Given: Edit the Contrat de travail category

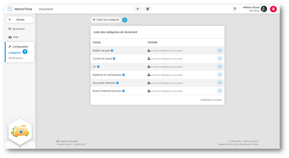Looking at the screenshot, I should (x=220, y=59).
